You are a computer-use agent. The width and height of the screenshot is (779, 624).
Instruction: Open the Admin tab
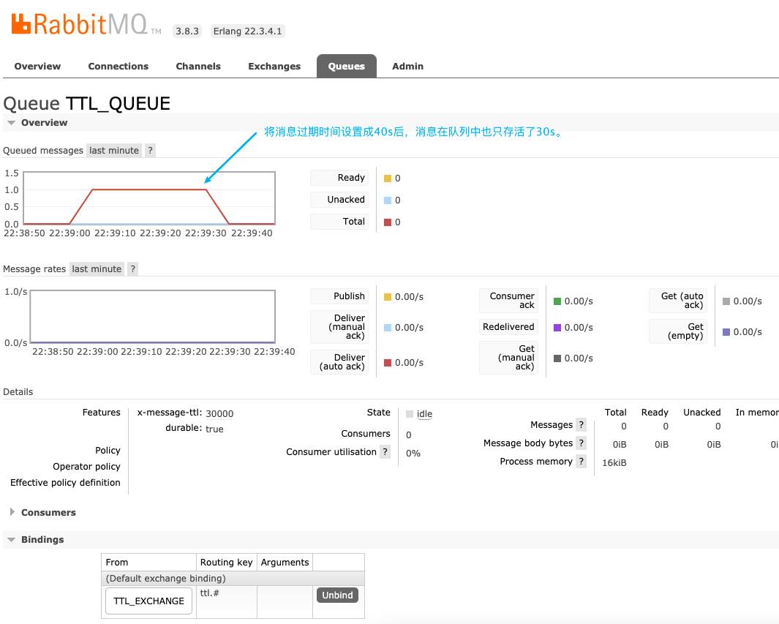click(408, 66)
